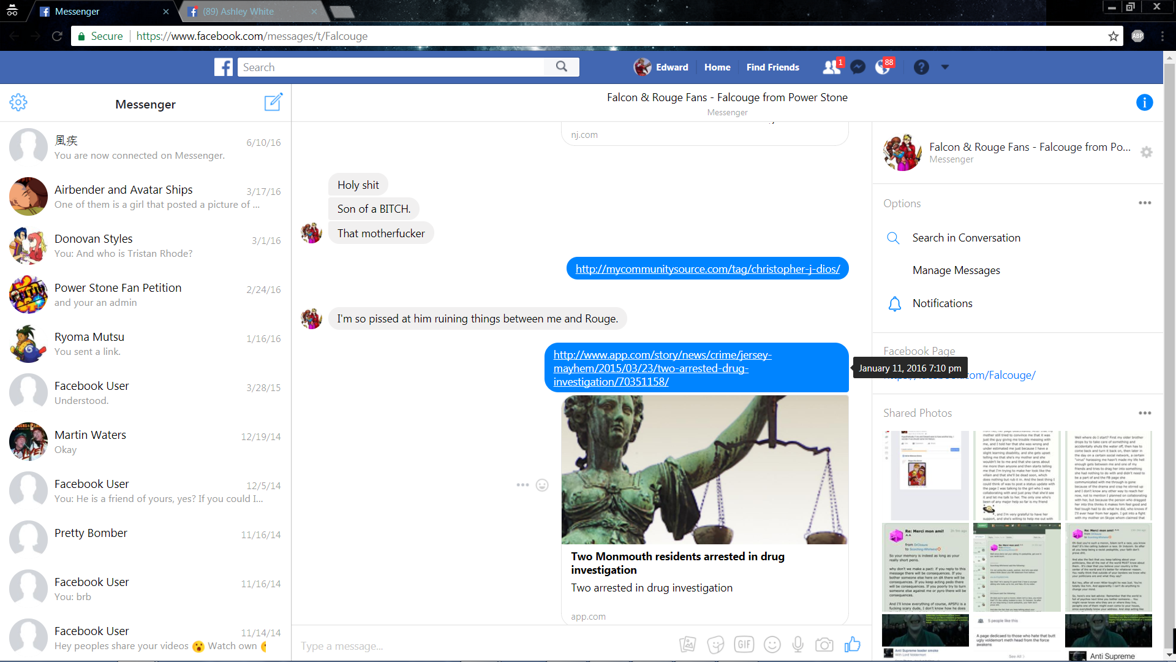Click the Type a message field

(x=484, y=645)
